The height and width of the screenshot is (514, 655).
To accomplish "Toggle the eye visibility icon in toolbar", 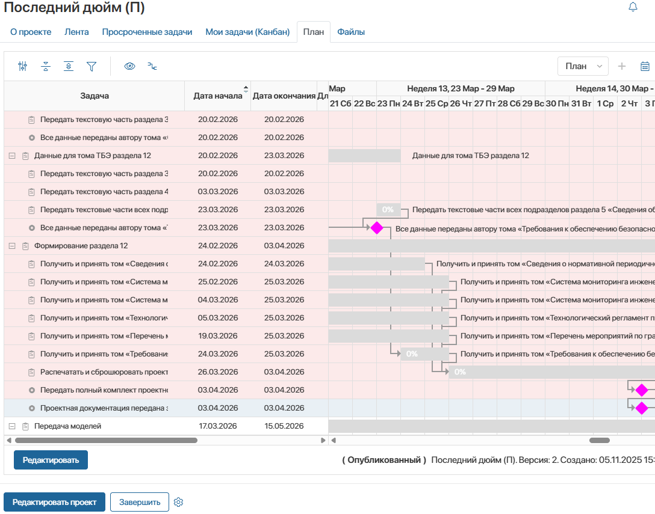I will 129,66.
